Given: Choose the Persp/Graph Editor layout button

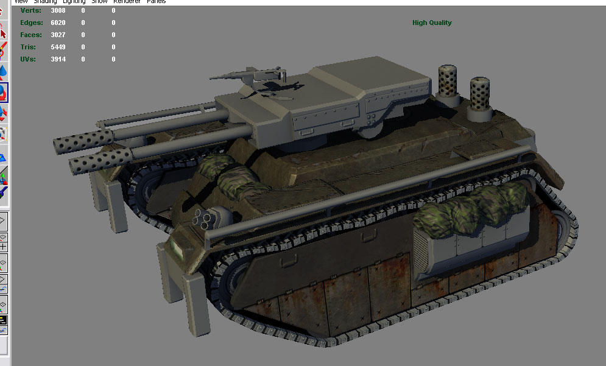Looking at the screenshot, I should [2, 283].
